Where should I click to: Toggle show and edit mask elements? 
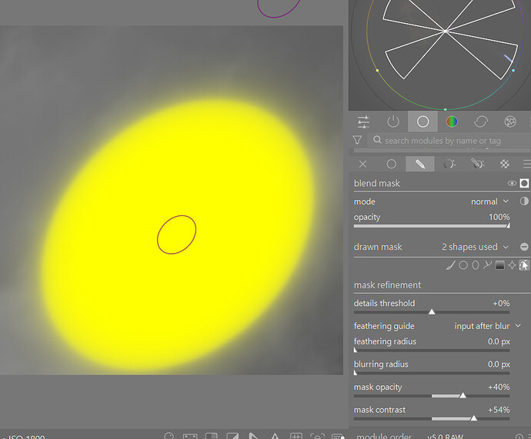pos(523,265)
